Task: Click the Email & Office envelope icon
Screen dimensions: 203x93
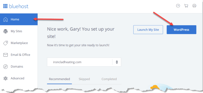Action: click(5, 55)
